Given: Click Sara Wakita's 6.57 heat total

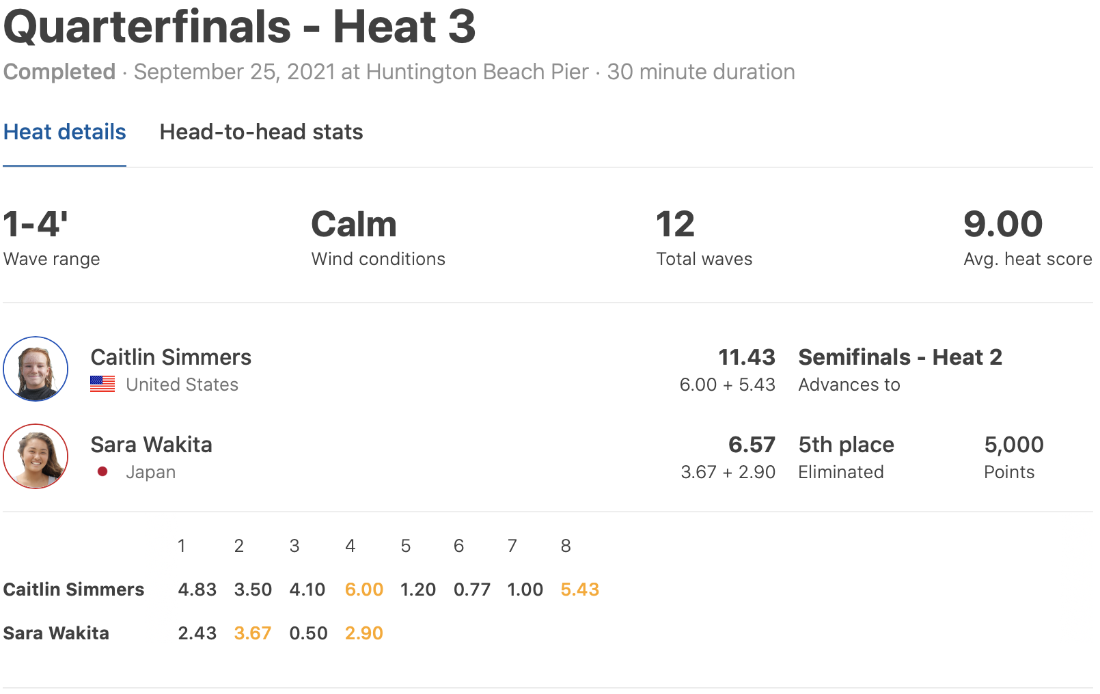Looking at the screenshot, I should (x=752, y=445).
